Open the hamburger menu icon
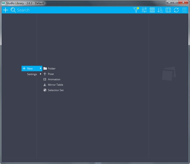Viewport: 190px width, 164px height. click(184, 10)
